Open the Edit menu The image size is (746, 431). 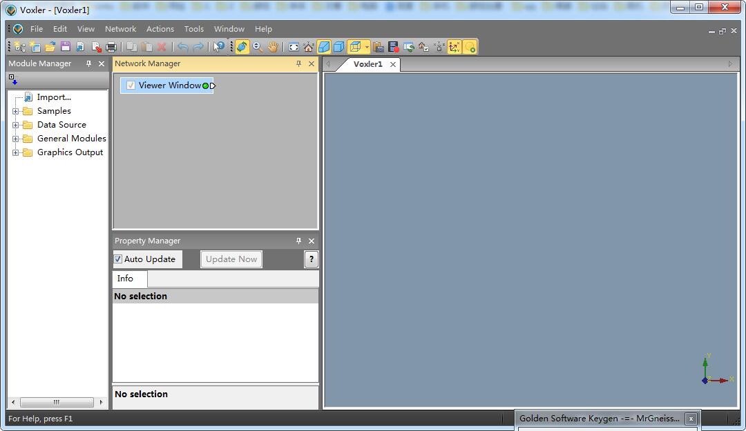tap(60, 29)
